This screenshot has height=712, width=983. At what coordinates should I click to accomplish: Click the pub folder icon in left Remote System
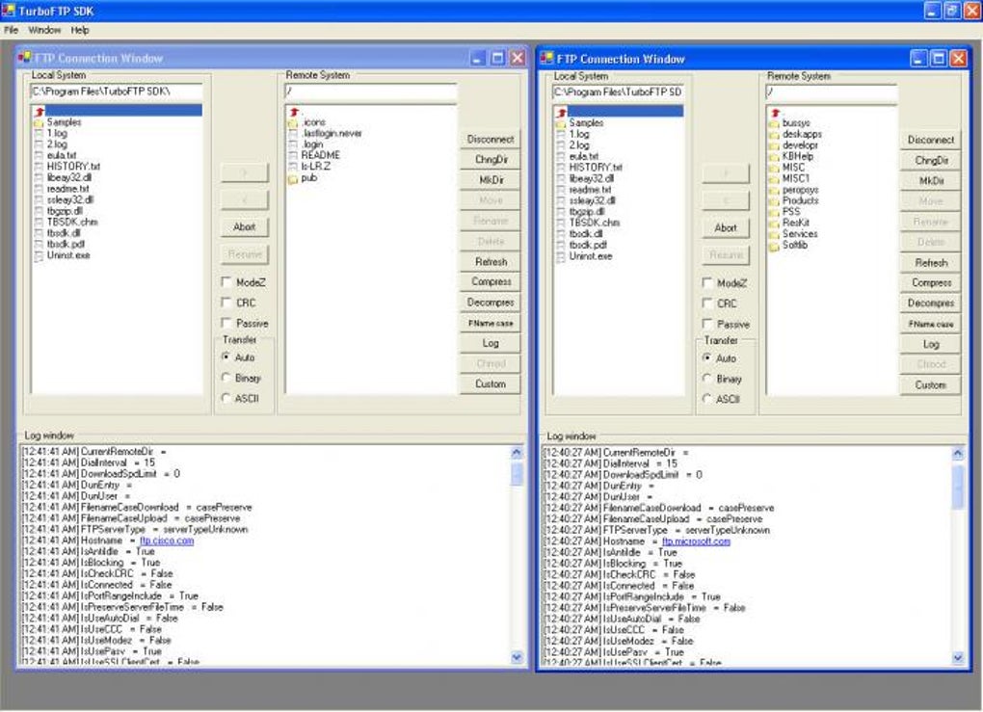click(x=293, y=178)
